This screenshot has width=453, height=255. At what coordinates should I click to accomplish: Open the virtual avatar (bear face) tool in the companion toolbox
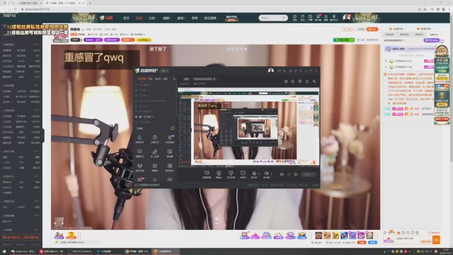pyautogui.click(x=139, y=167)
